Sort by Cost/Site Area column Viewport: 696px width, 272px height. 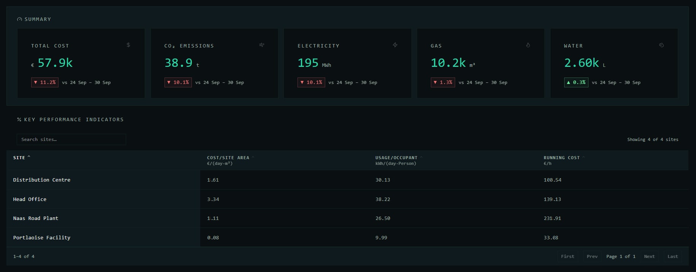point(231,158)
